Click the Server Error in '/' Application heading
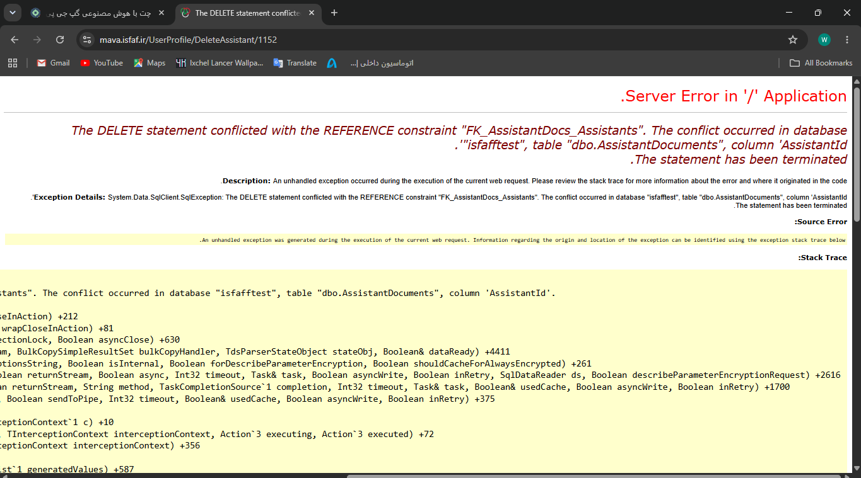Image resolution: width=861 pixels, height=478 pixels. coord(734,96)
